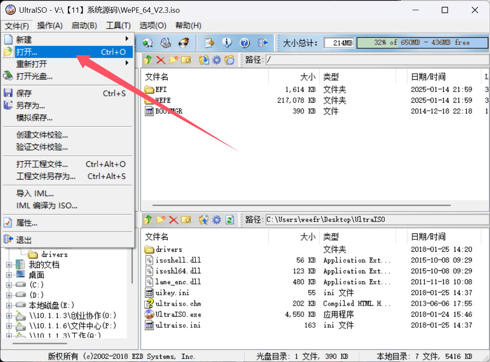The image size is (490, 362).
Task: Choose 退出 to quit UltraISO
Action: [x=68, y=240]
